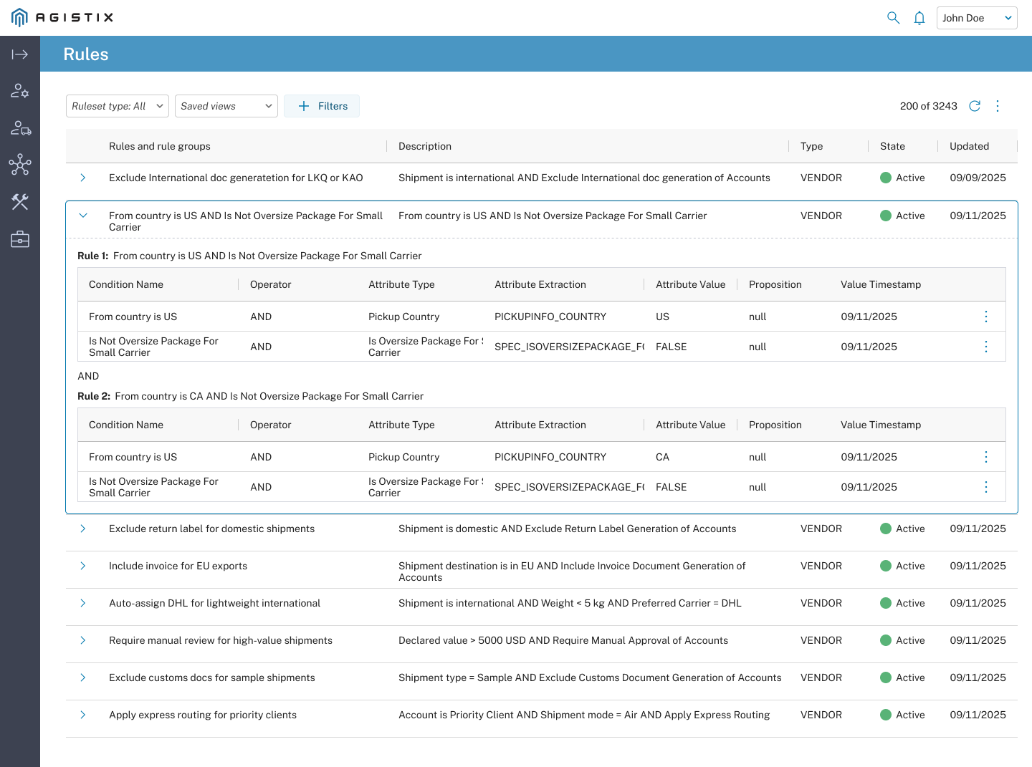Open the John Doe user menu

[977, 18]
